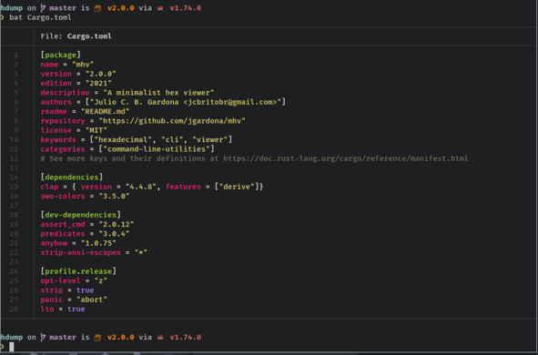
Task: Click the features key on the clap line
Action: pyautogui.click(x=183, y=187)
